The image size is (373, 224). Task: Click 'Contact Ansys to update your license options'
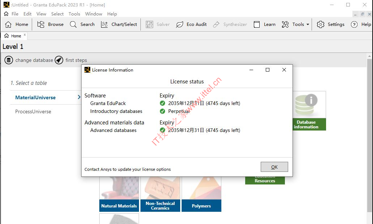(x=127, y=169)
